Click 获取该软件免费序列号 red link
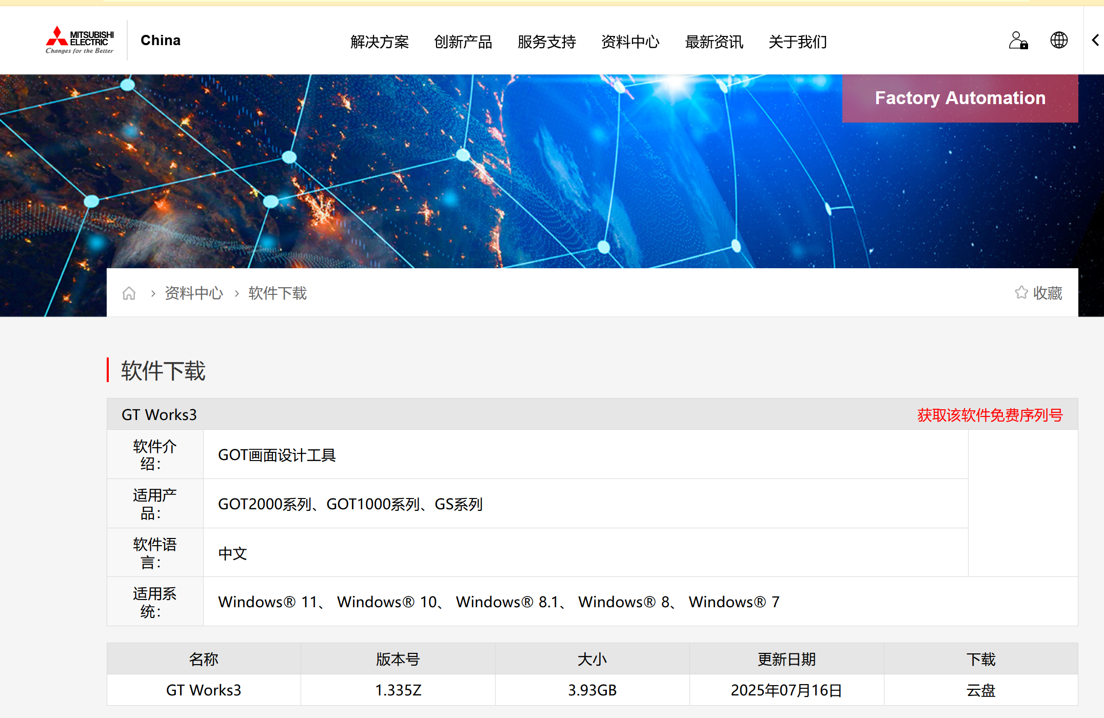This screenshot has width=1104, height=718. tap(990, 415)
